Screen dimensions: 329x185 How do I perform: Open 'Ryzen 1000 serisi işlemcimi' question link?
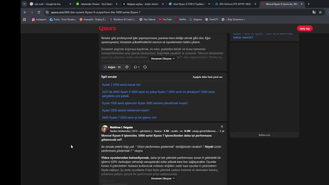(x=145, y=103)
